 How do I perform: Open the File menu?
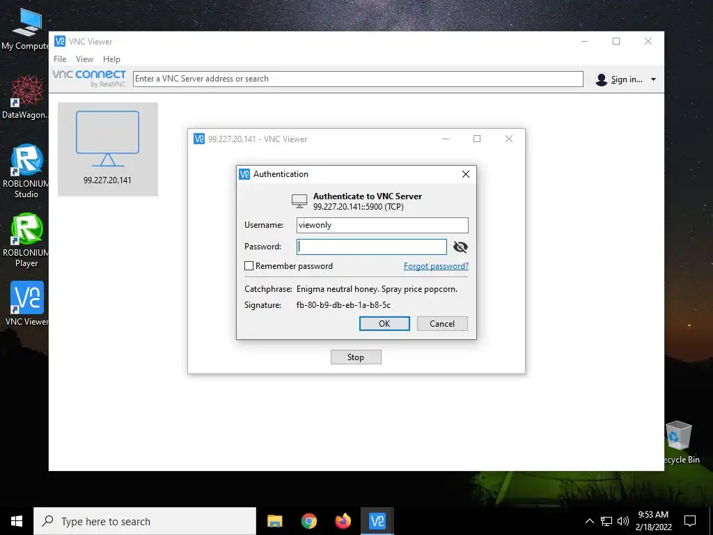click(x=60, y=59)
